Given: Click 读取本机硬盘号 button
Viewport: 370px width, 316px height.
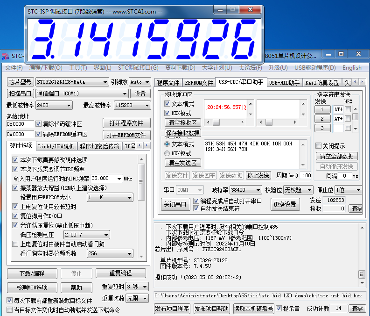Looking at the screenshot, I should (x=253, y=309).
